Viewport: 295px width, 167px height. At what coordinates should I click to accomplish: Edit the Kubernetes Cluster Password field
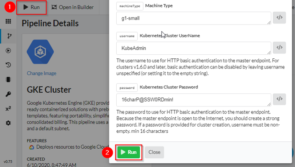click(194, 100)
